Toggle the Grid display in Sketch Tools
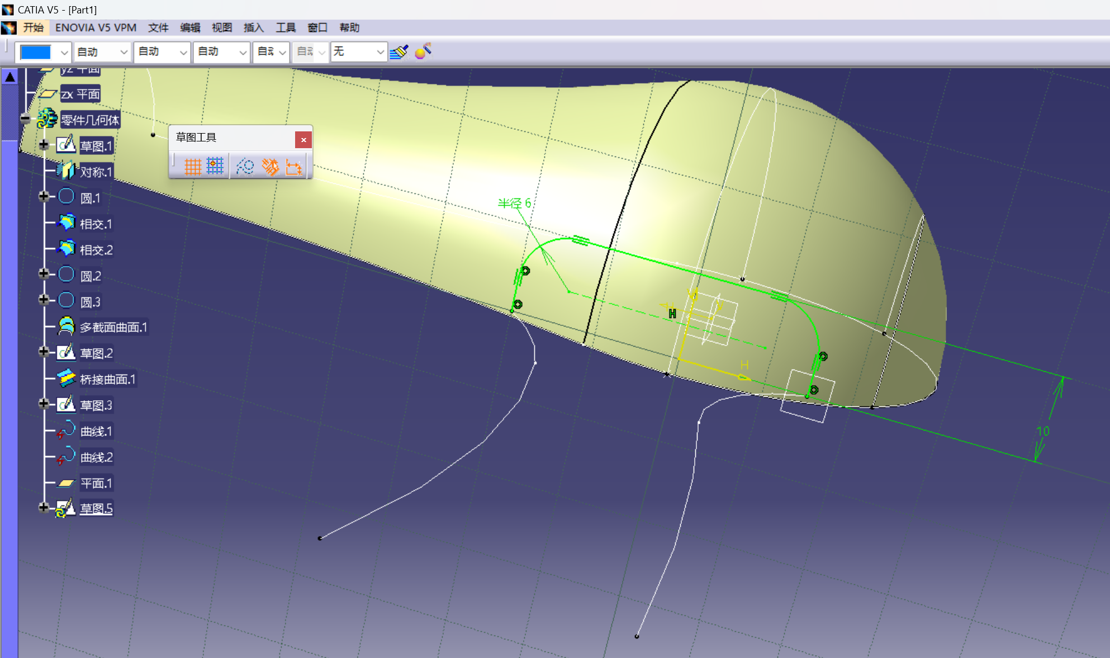 pos(192,167)
